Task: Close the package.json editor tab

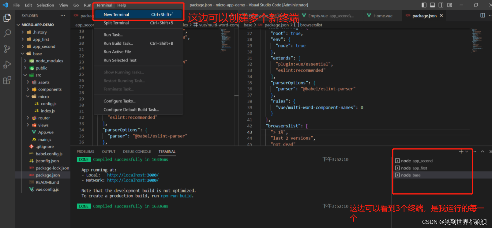Action: click(441, 16)
